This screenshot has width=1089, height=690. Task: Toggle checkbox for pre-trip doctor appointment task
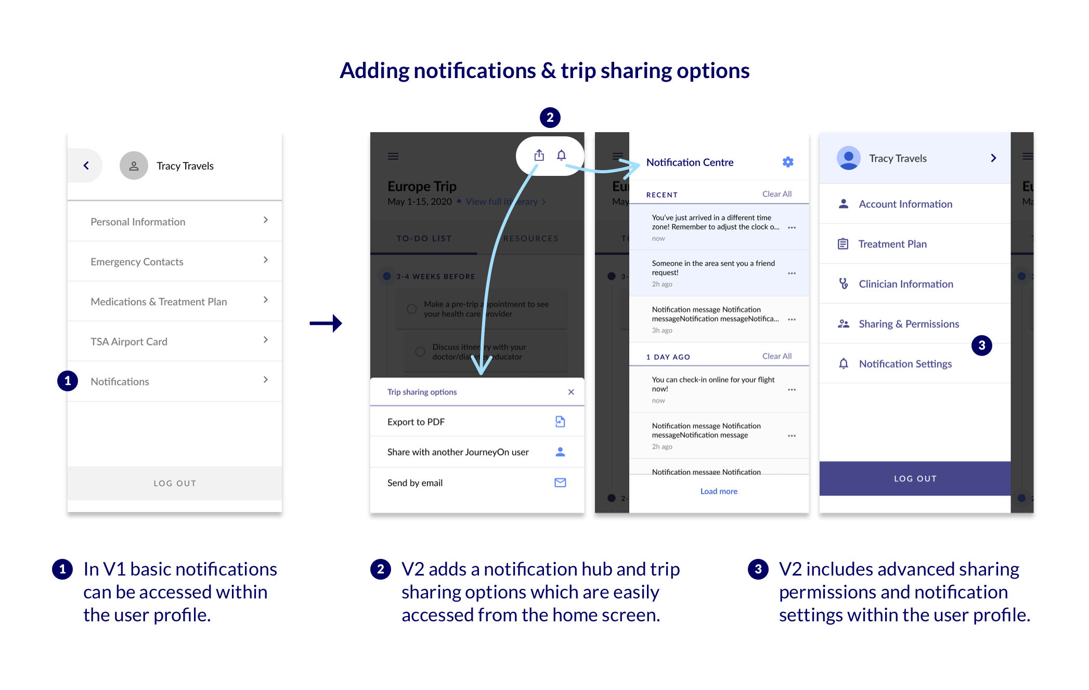[411, 311]
